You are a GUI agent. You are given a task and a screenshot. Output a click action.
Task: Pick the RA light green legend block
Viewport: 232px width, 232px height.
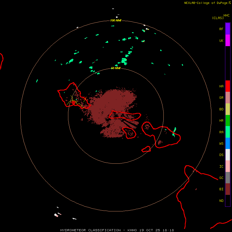click(x=228, y=132)
